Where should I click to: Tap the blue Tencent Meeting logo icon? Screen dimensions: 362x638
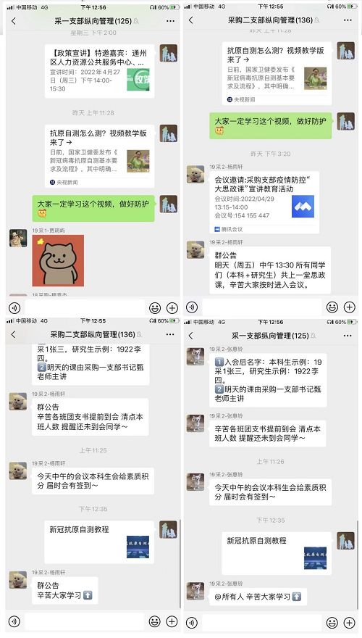[303, 207]
